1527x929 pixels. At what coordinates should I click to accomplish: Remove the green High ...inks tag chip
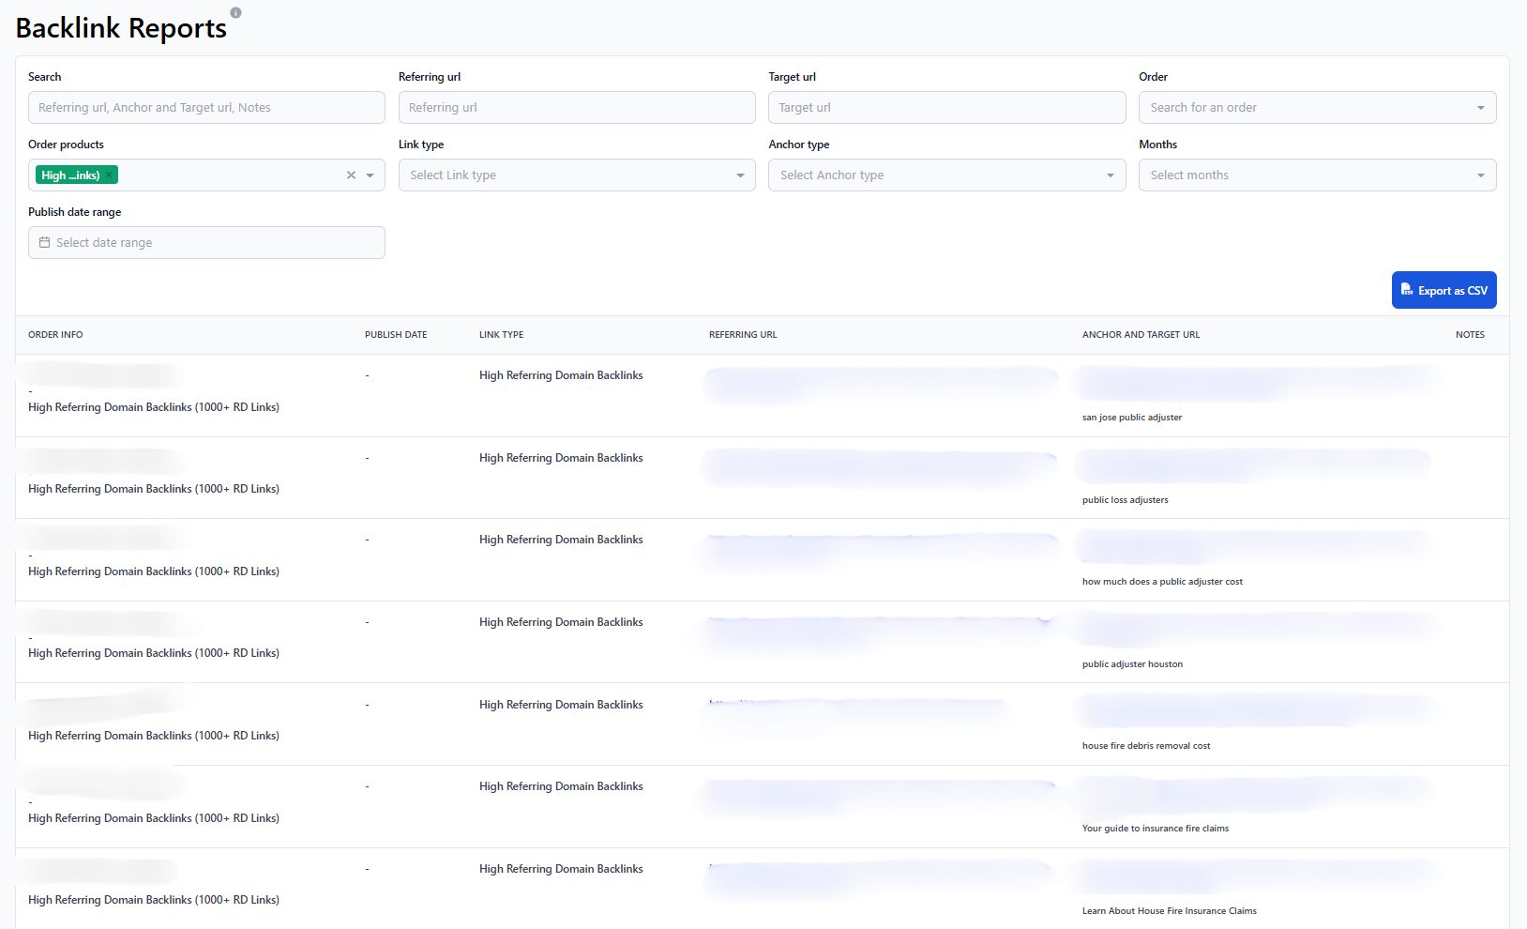pos(109,175)
